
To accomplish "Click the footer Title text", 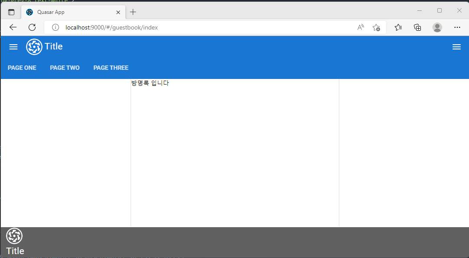I will coord(15,251).
